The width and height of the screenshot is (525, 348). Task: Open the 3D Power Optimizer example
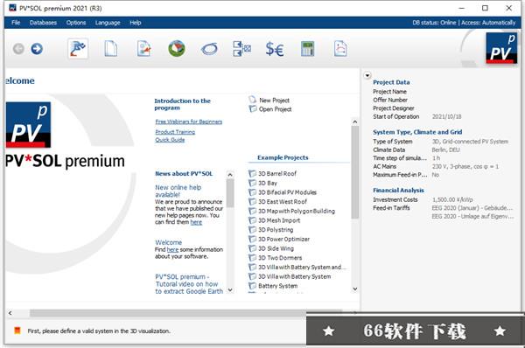tap(283, 239)
